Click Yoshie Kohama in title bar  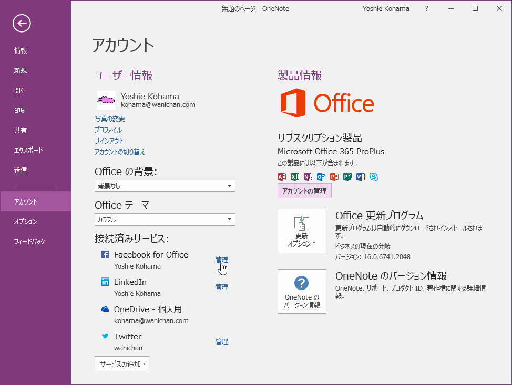(386, 9)
